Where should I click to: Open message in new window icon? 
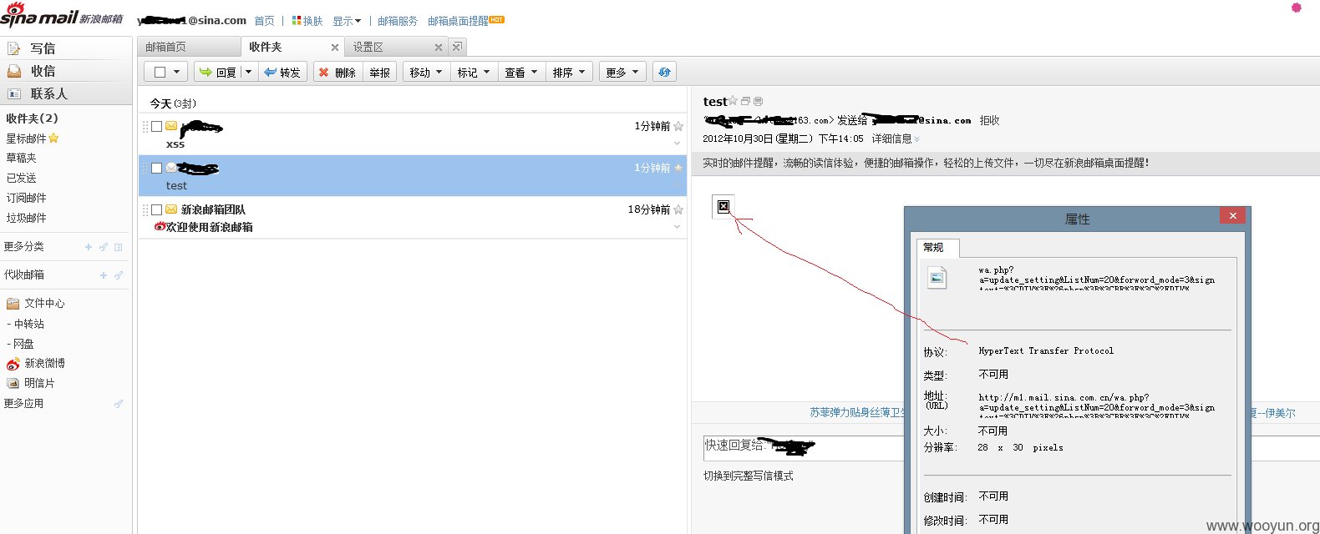coord(745,101)
